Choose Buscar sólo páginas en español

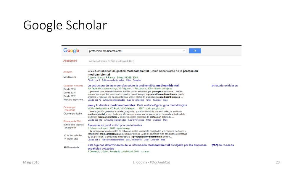(x=74, y=126)
